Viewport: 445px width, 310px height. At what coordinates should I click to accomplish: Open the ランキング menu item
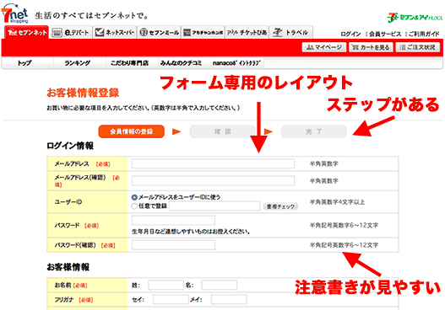click(x=77, y=63)
